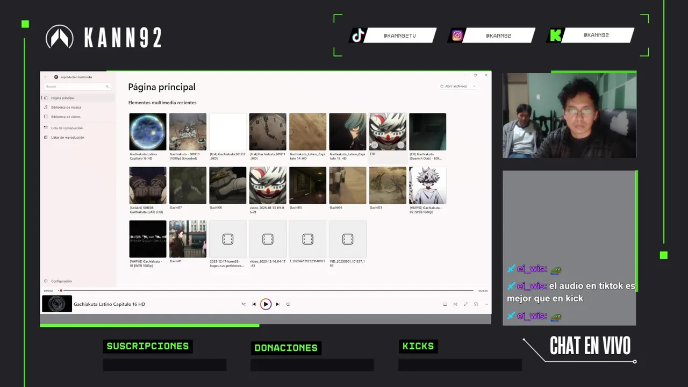Click the playback progress seek bar

[x=267, y=291]
